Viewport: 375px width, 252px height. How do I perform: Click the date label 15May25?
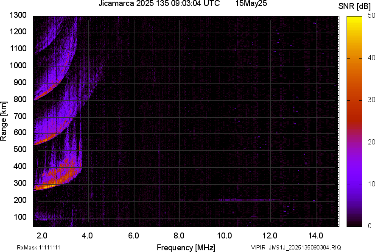click(x=251, y=4)
